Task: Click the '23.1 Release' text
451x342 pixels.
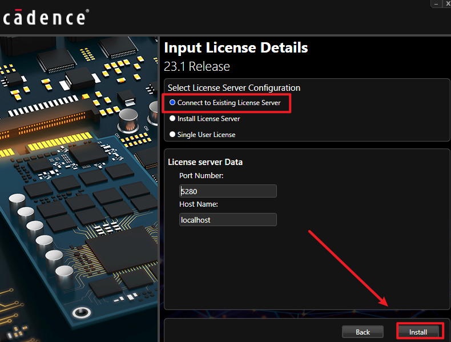Action: tap(197, 66)
